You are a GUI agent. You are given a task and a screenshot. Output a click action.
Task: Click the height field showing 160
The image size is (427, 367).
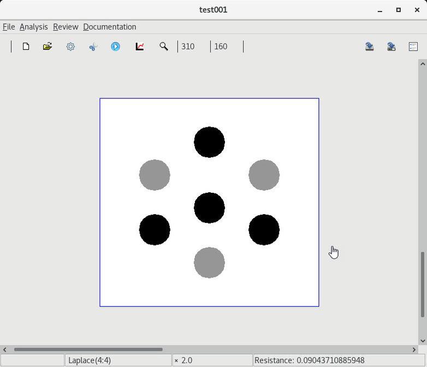226,46
